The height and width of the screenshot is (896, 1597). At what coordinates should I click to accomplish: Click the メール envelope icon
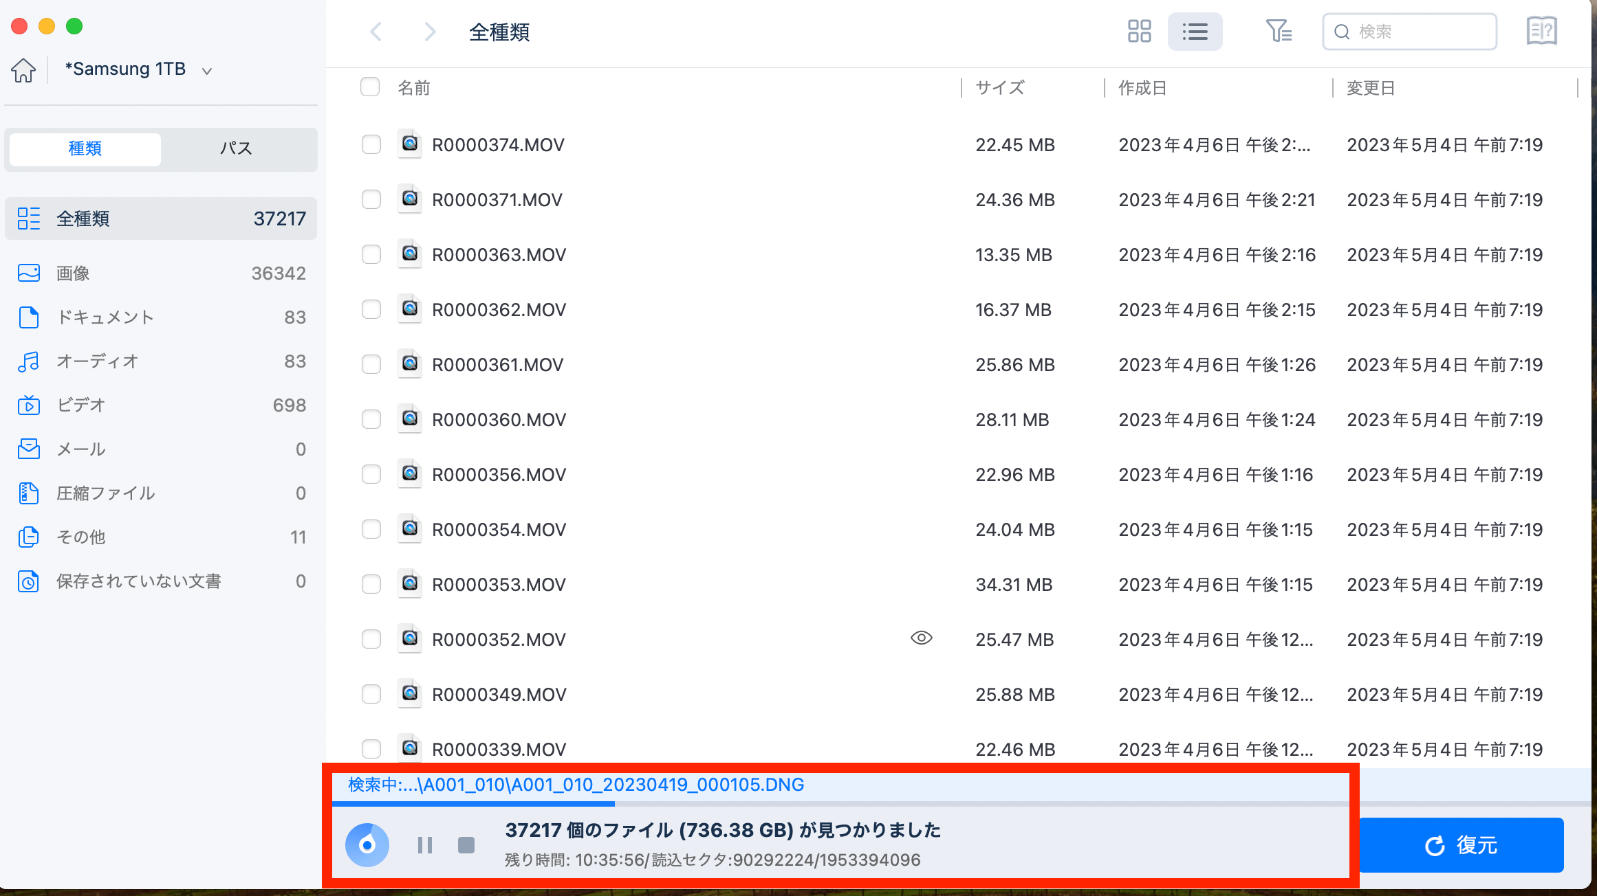tap(29, 449)
